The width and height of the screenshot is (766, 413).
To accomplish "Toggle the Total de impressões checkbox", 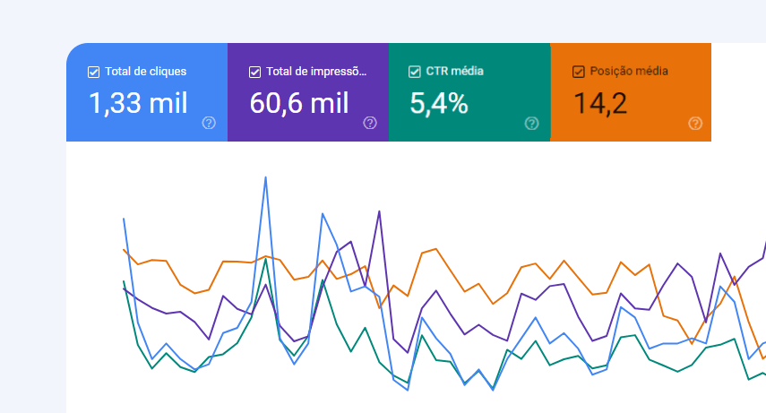I will 254,72.
